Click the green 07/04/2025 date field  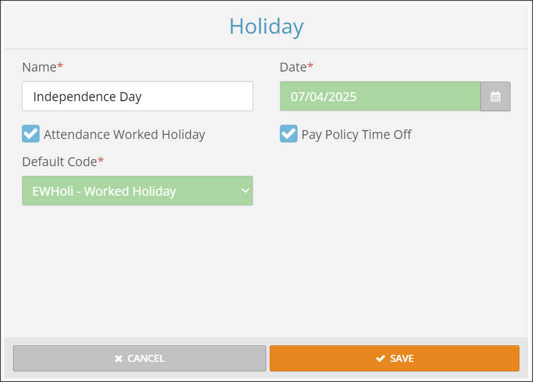(x=379, y=96)
